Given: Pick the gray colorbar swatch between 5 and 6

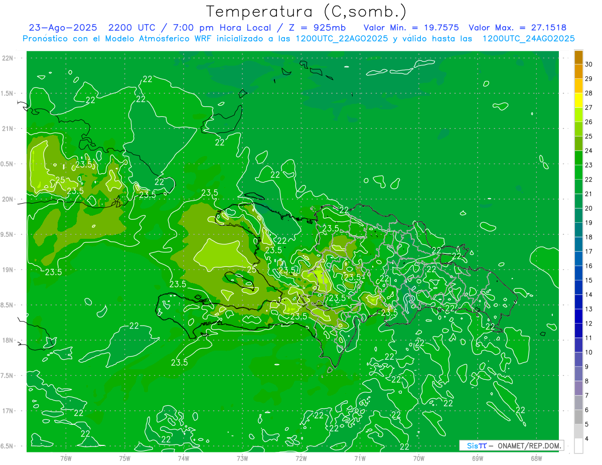Looking at the screenshot, I should click(x=579, y=417).
